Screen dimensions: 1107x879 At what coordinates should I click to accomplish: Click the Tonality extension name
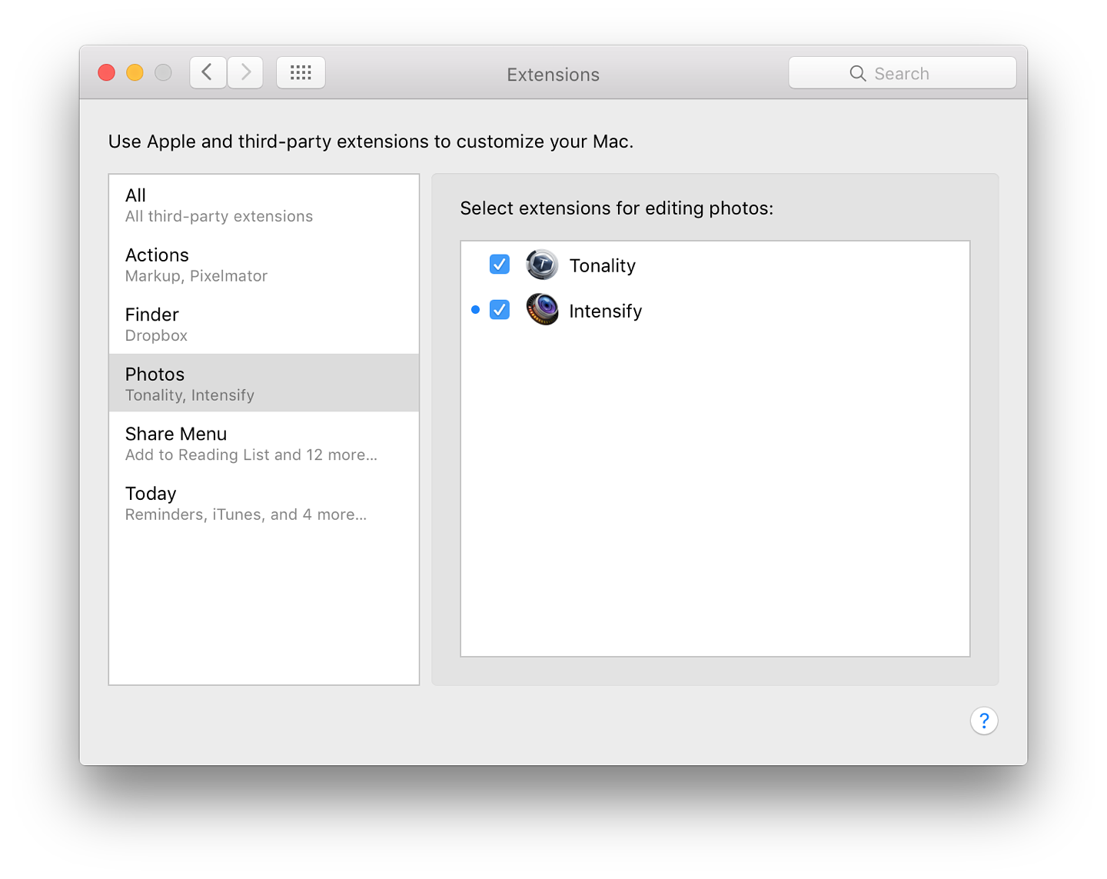603,266
